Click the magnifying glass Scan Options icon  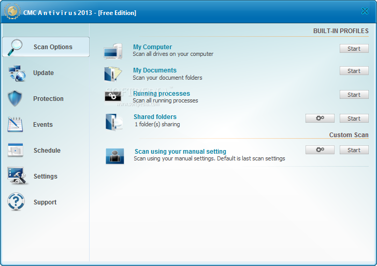[15, 47]
